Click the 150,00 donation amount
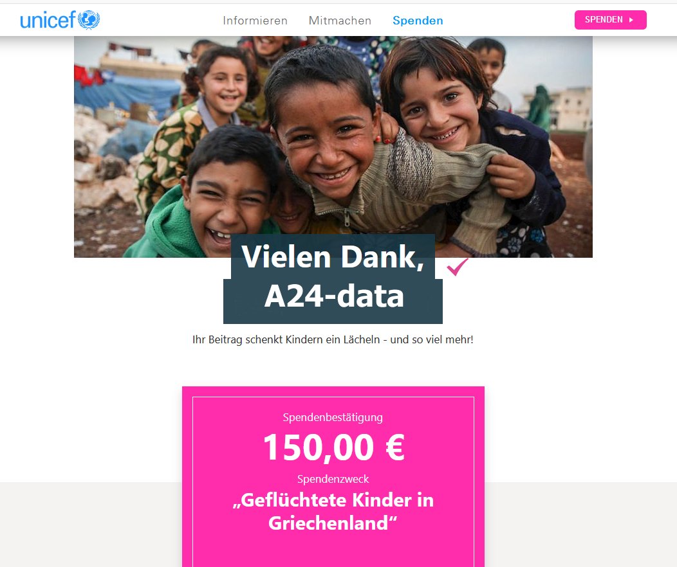The width and height of the screenshot is (677, 567). point(319,447)
